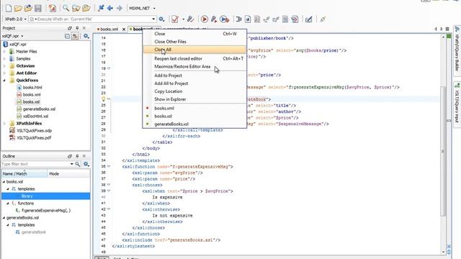Click the Find in Files icon
The height and width of the screenshot is (259, 461).
[x=76, y=8]
